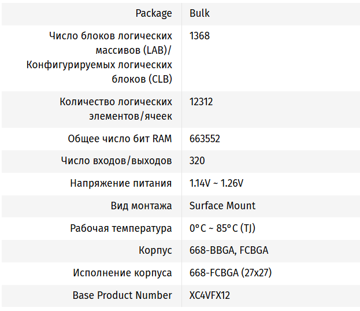
Task: Select the "668-BBGA, FCBGA" value
Action: pyautogui.click(x=229, y=250)
